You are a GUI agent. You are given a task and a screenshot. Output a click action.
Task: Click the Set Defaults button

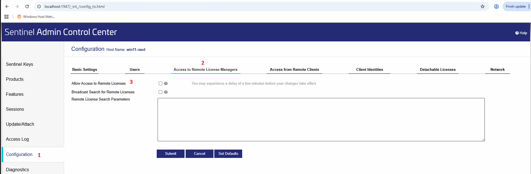(x=228, y=154)
